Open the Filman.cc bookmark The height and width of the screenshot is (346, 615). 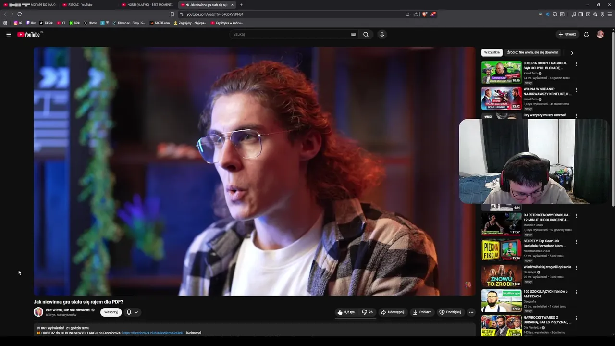(x=129, y=23)
